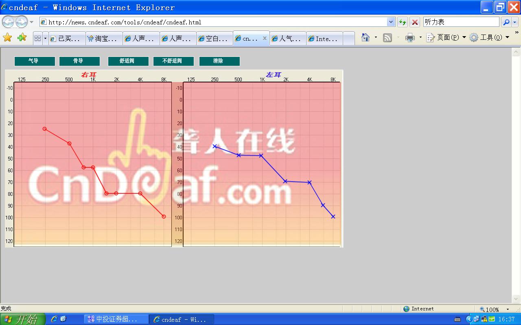Switch to cndeaf - Wi... taskbar button
Screen dimensions: 521x325
pos(181,319)
